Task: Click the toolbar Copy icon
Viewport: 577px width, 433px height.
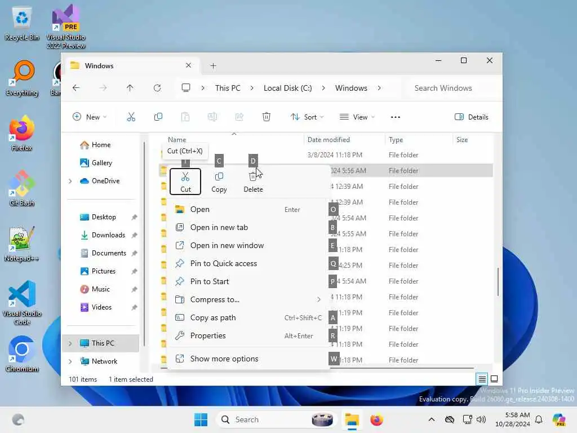Action: click(158, 117)
